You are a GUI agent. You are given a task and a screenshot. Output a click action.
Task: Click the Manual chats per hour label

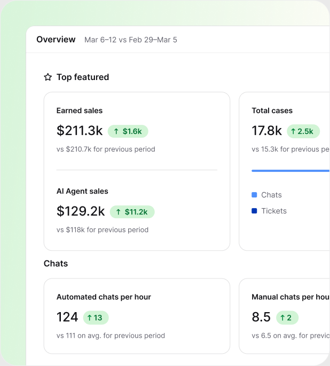[x=290, y=297]
